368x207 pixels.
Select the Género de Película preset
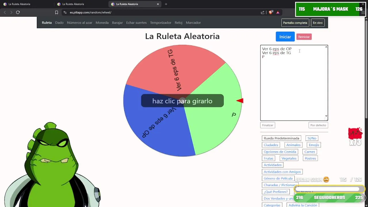278,179
